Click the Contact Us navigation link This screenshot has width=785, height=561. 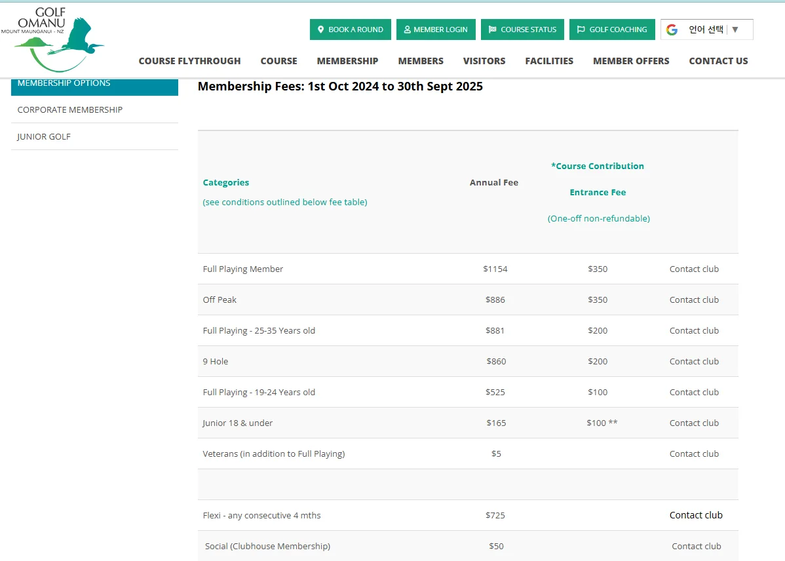click(x=718, y=61)
